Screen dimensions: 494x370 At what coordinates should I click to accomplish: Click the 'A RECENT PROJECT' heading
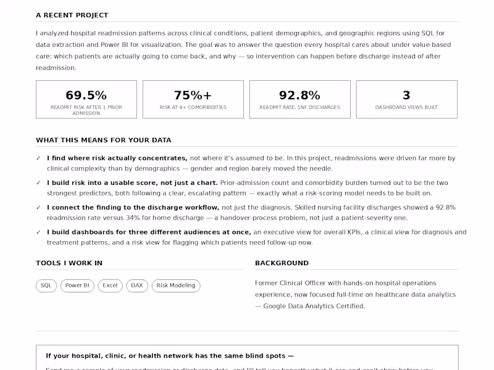coord(72,15)
